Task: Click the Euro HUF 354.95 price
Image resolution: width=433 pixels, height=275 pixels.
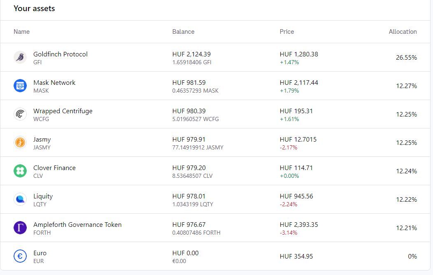Action: 296,256
